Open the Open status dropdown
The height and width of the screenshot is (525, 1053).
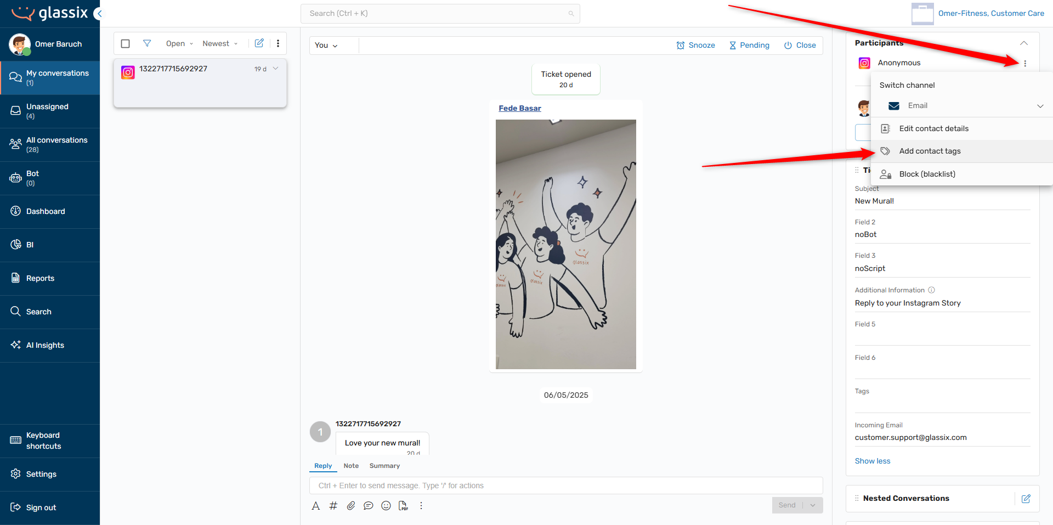click(179, 43)
